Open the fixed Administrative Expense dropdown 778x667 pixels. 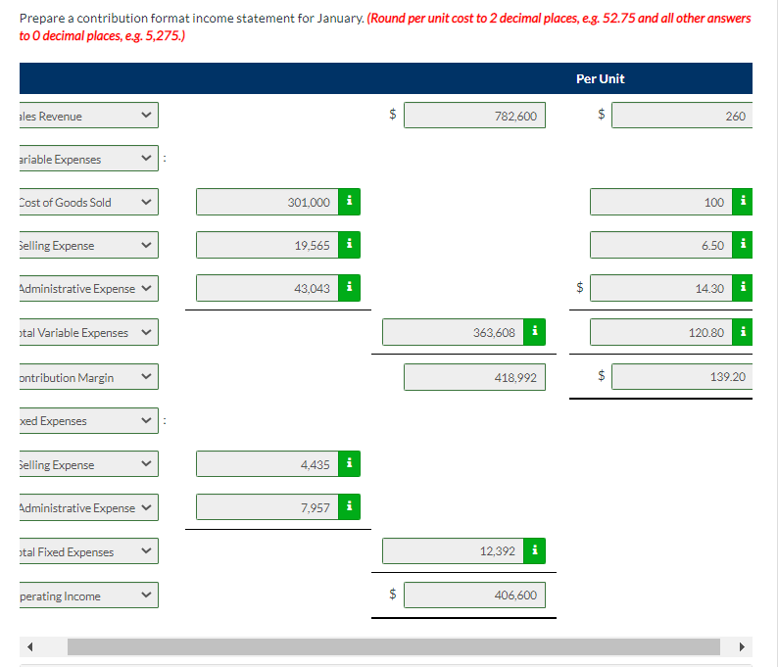[x=89, y=506]
